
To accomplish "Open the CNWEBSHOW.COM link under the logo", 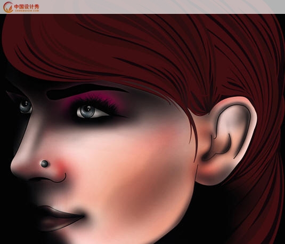I will tap(27, 11).
